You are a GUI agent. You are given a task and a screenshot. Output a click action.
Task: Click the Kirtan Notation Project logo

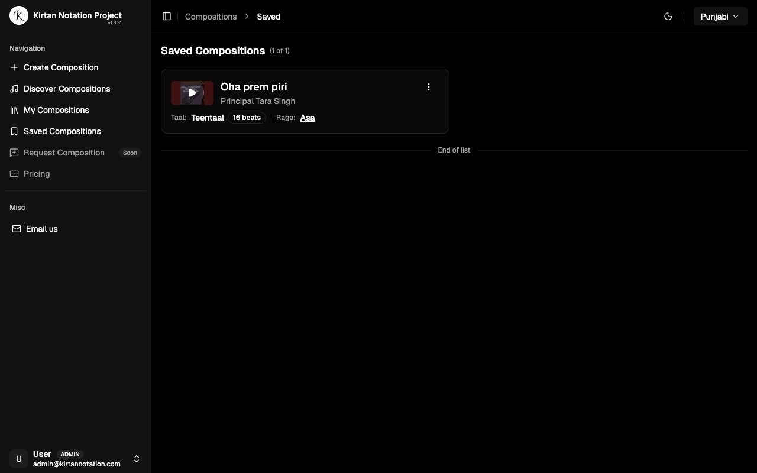pyautogui.click(x=19, y=15)
